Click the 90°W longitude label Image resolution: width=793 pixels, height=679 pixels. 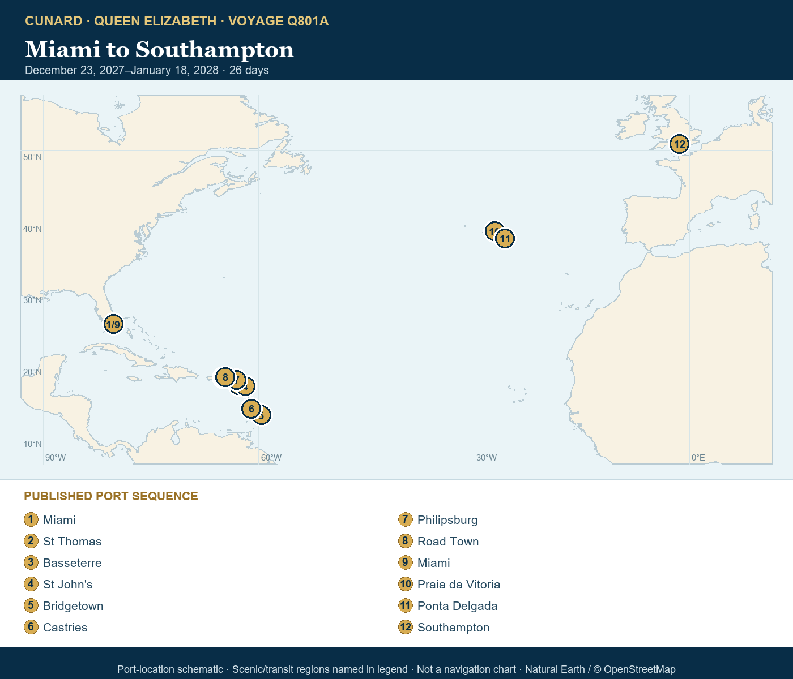point(56,457)
